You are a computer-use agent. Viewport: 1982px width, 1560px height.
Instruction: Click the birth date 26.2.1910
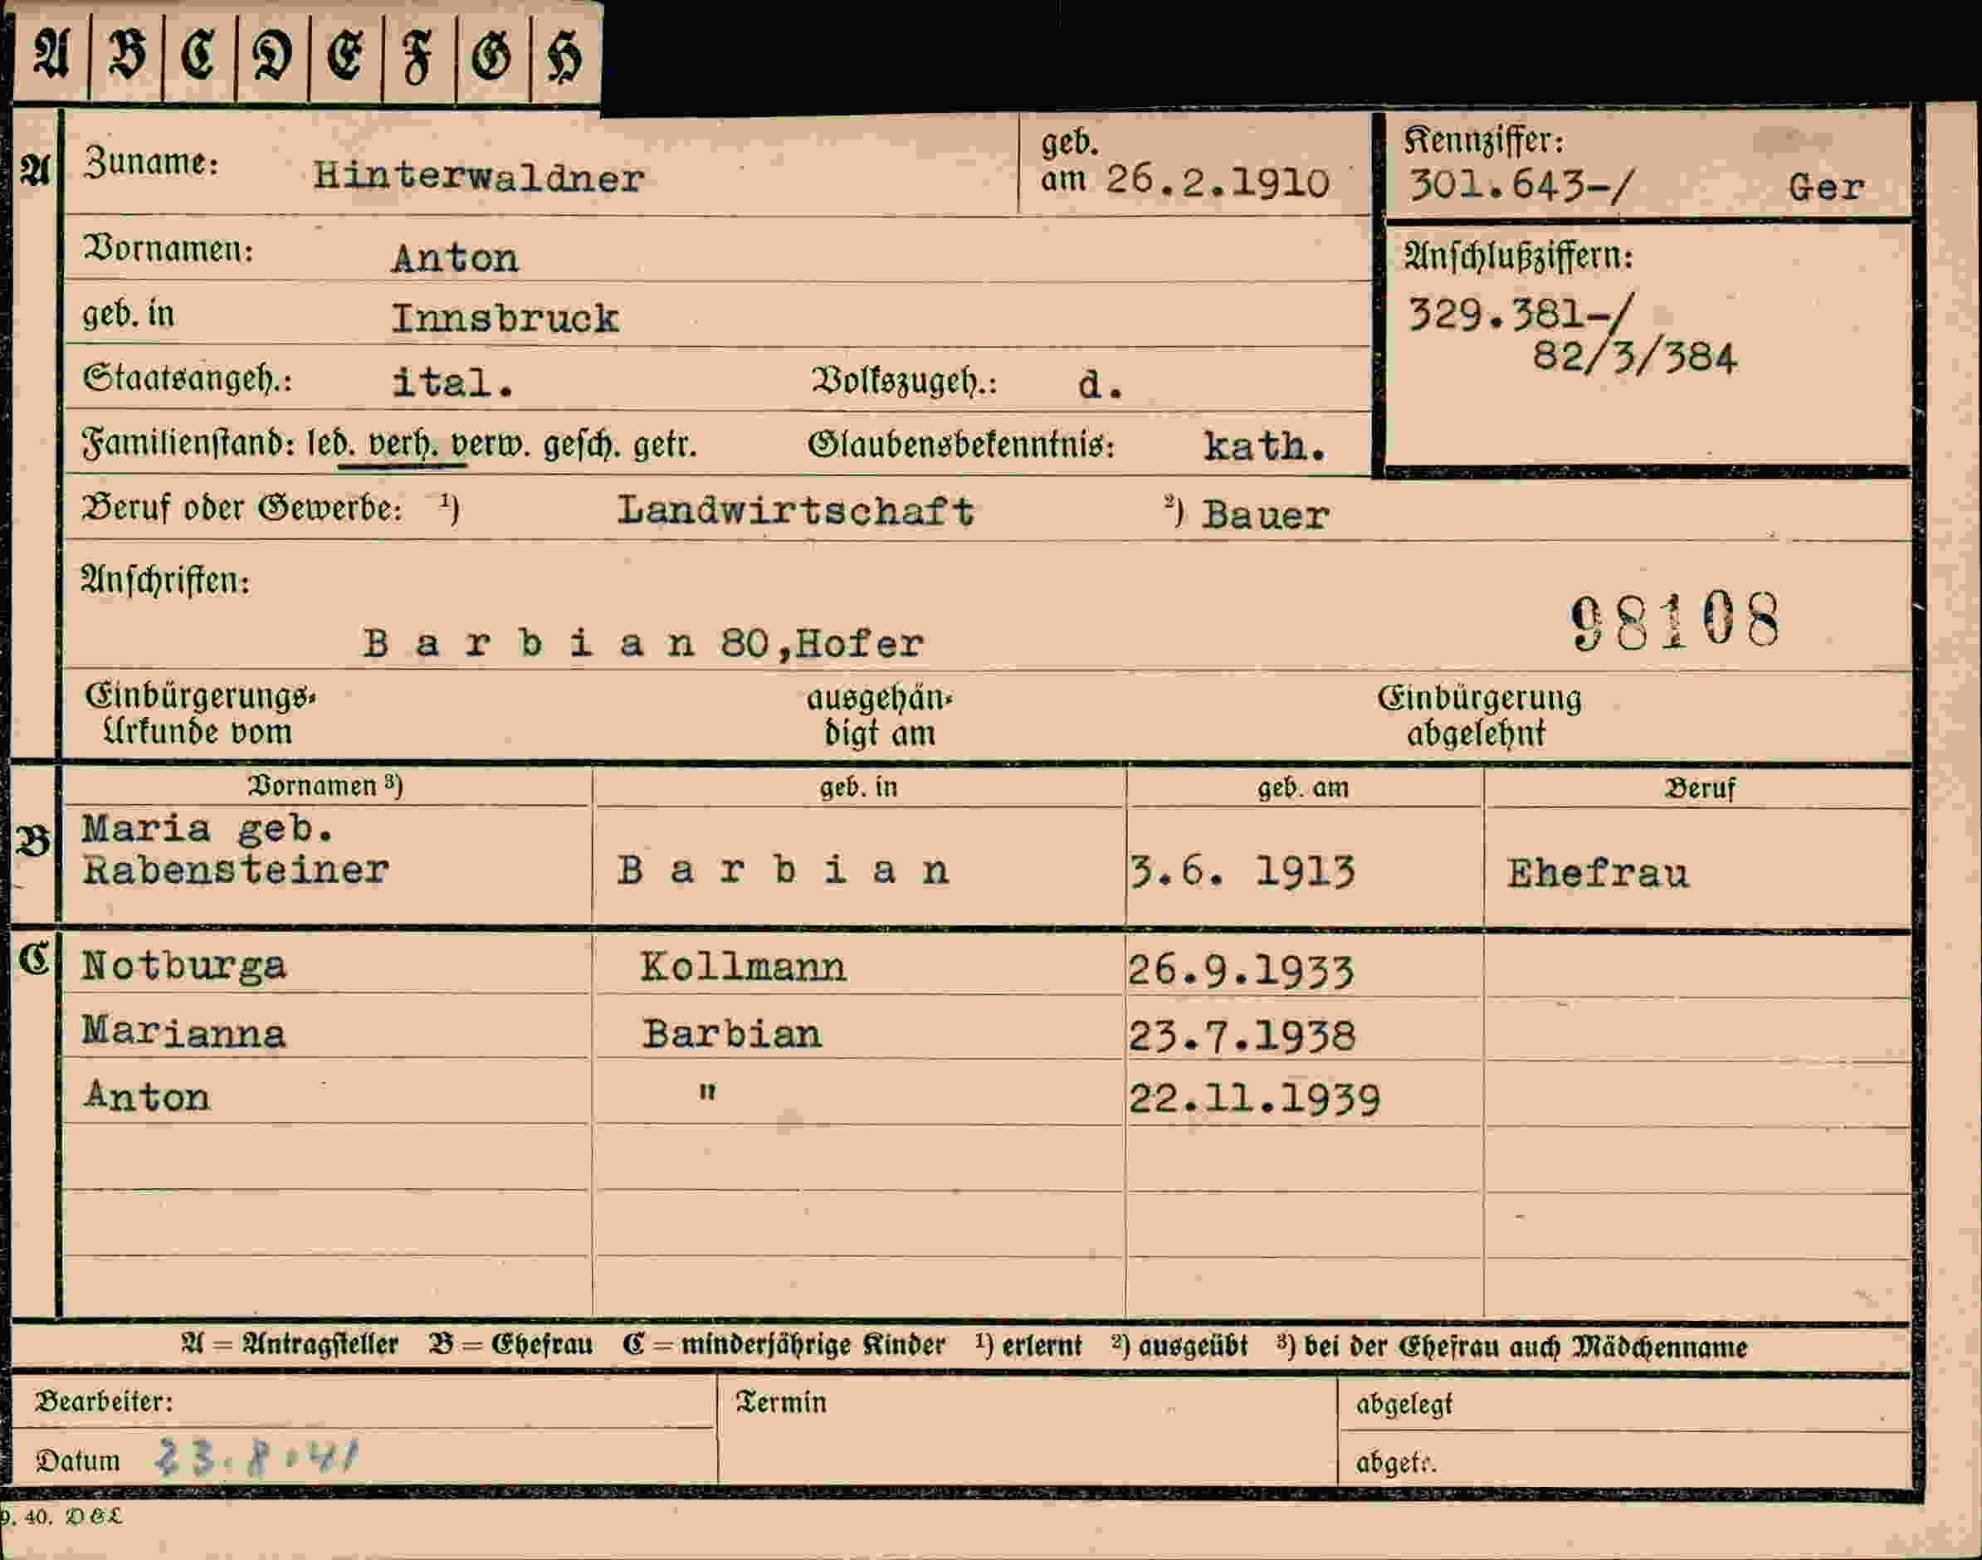pyautogui.click(x=1217, y=181)
